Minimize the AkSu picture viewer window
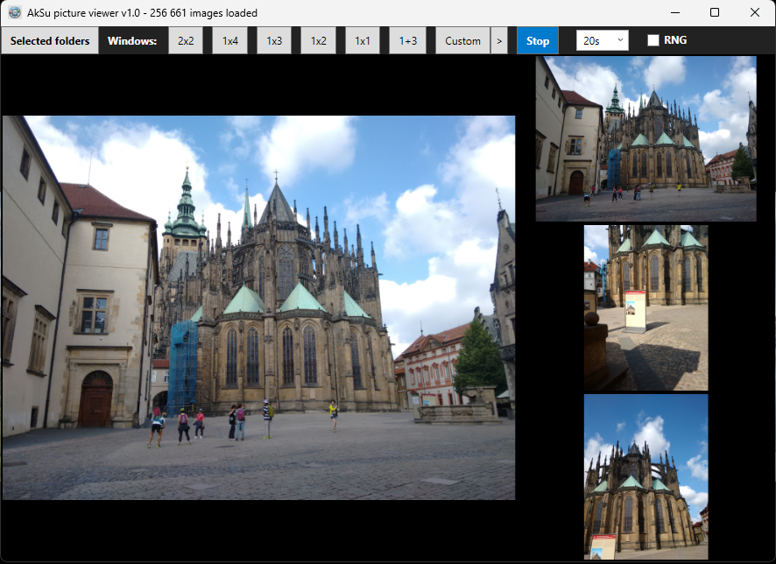 click(675, 12)
